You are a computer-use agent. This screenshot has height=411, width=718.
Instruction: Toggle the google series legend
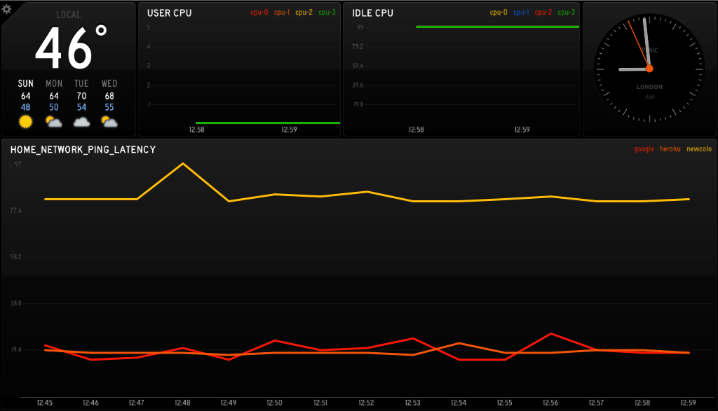click(x=644, y=149)
